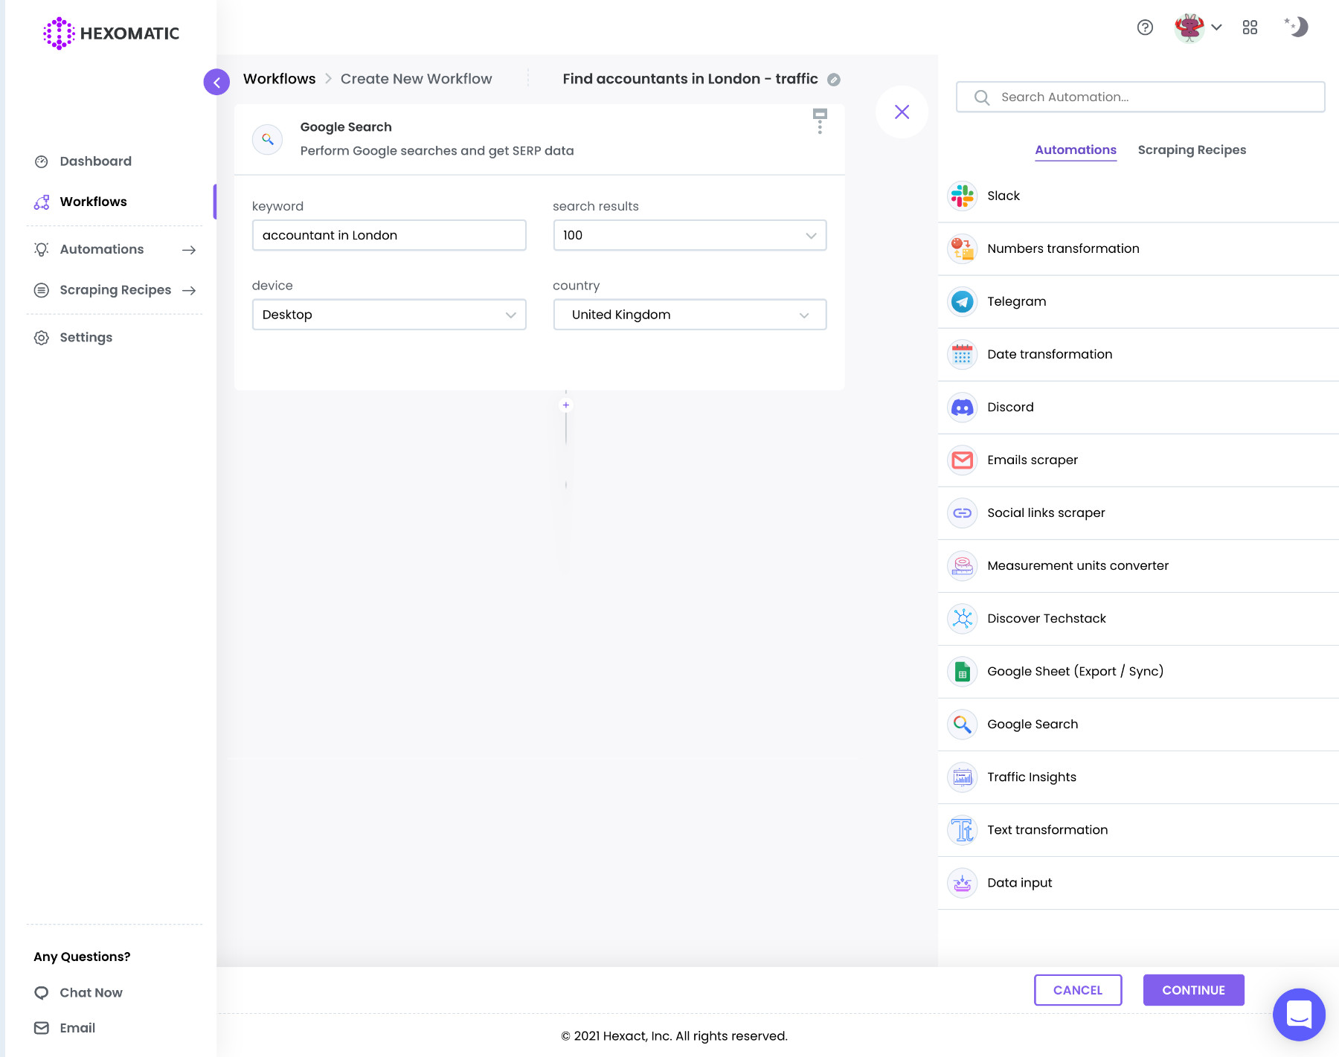
Task: Expand Scraping Recipes arrow in sidebar
Action: pos(189,290)
